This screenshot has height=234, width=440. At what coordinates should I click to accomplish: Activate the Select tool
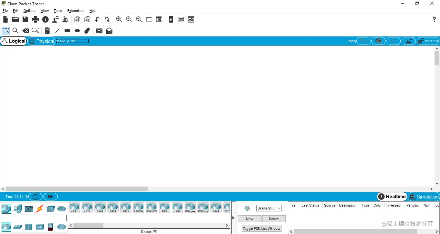6,31
